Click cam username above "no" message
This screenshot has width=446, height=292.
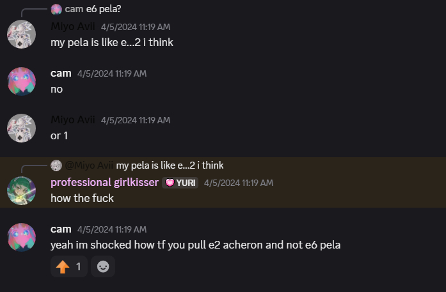(x=61, y=73)
